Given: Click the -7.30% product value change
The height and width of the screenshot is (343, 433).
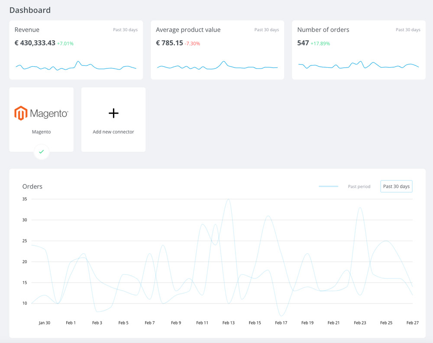Looking at the screenshot, I should (192, 43).
